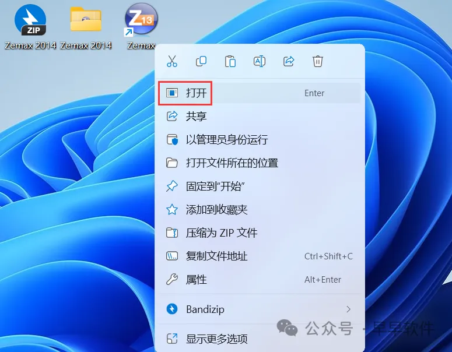The height and width of the screenshot is (352, 452).
Task: Click the blue Bandizip logo icon
Action: (172, 309)
